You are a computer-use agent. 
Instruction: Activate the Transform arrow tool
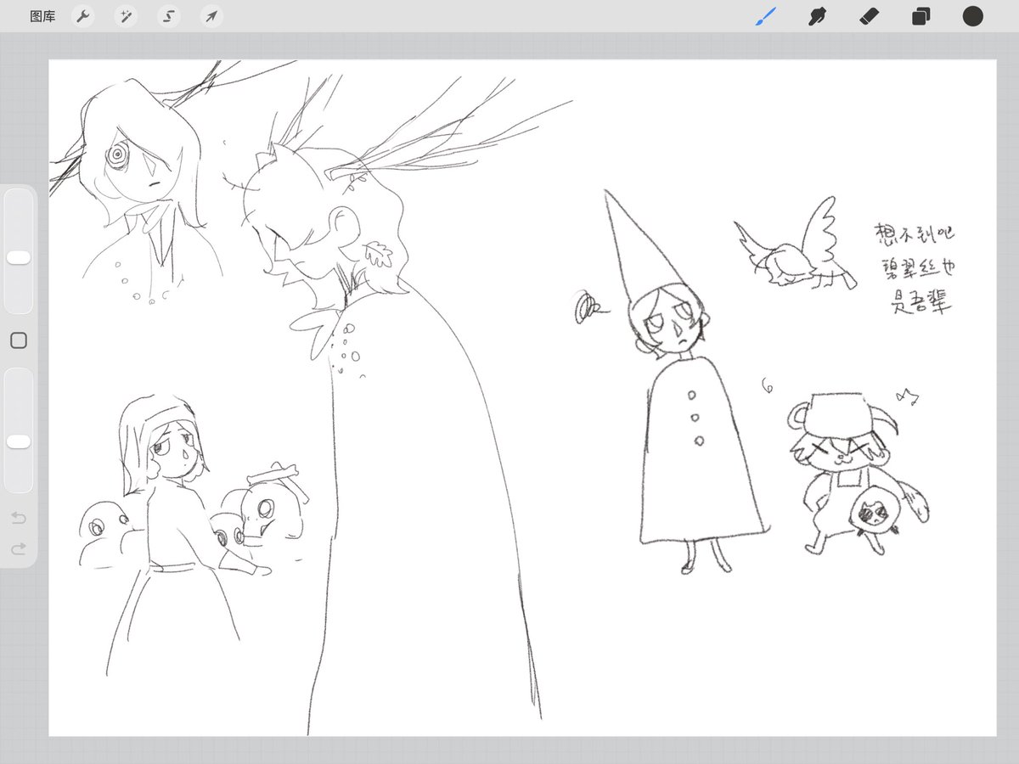212,16
